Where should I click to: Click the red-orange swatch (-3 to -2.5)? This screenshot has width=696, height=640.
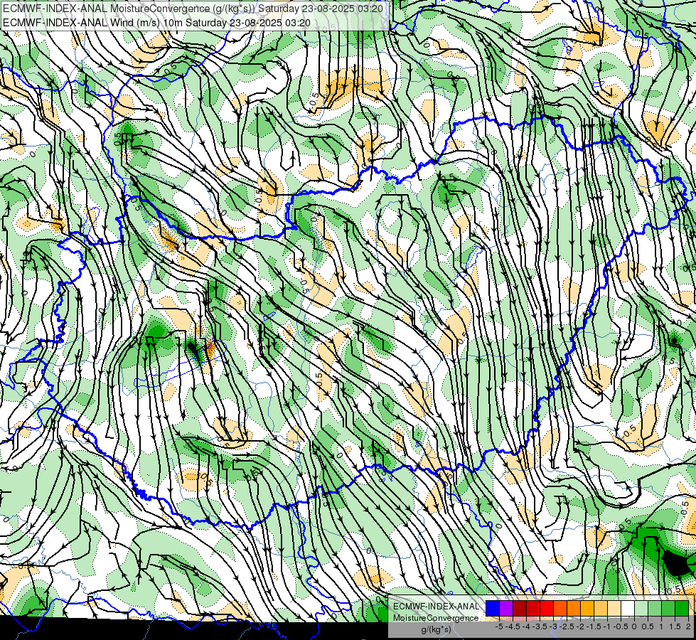pos(560,609)
